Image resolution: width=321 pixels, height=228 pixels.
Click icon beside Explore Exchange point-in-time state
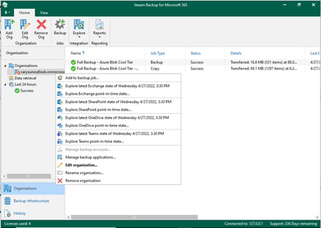click(x=60, y=94)
